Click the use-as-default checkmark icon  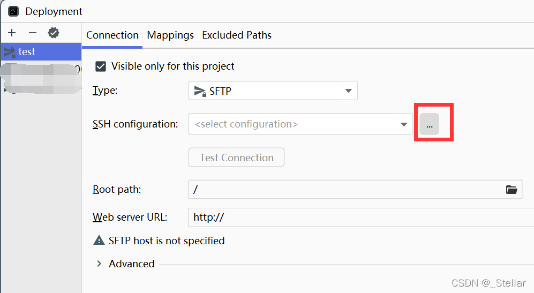tap(54, 33)
